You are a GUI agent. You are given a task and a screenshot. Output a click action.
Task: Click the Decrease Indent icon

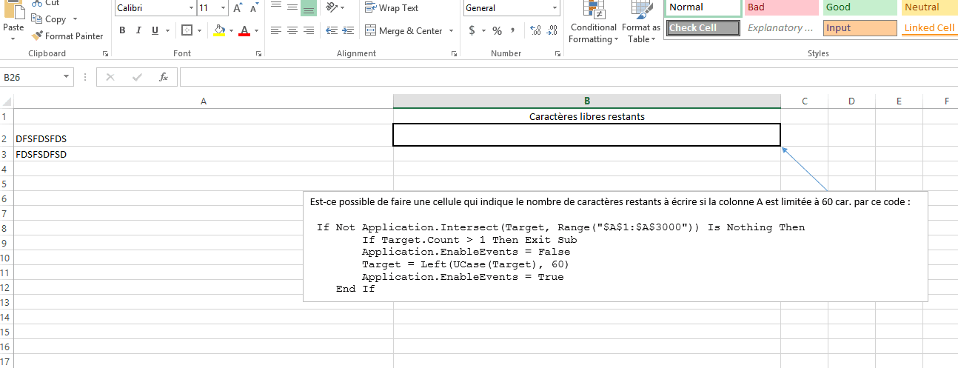point(332,31)
